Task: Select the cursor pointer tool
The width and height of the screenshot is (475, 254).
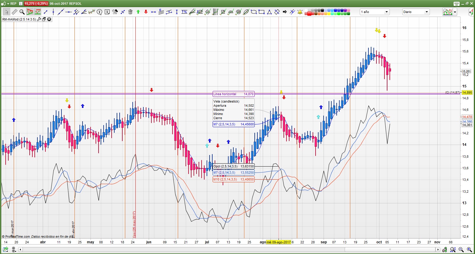Action: (7, 12)
